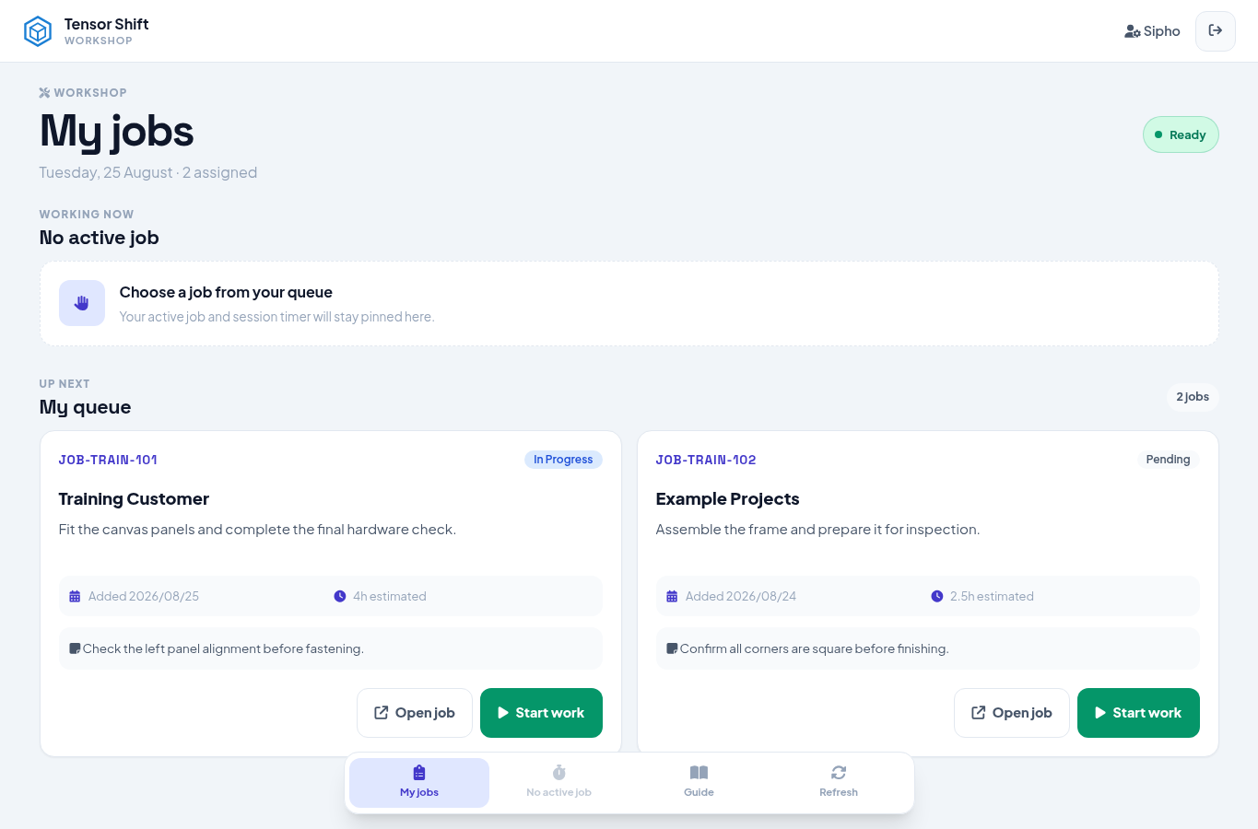Select the No active job timer tab

[558, 783]
